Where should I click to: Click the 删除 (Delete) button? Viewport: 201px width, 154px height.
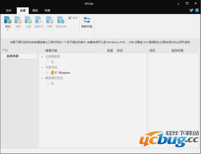[x=73, y=18]
